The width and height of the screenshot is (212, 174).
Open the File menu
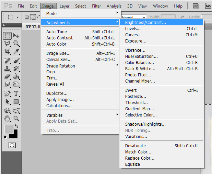point(21,6)
